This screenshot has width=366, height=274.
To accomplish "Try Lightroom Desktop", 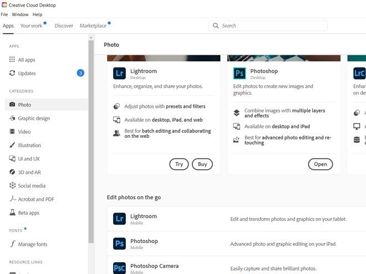I will [179, 164].
